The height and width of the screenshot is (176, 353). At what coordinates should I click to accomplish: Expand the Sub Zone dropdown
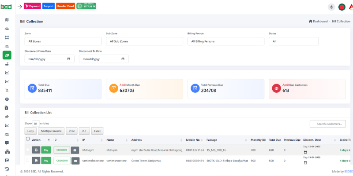point(144,41)
